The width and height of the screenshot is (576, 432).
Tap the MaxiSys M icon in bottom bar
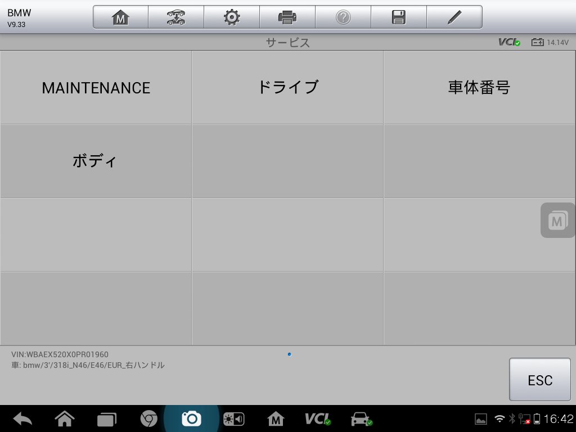tap(276, 418)
